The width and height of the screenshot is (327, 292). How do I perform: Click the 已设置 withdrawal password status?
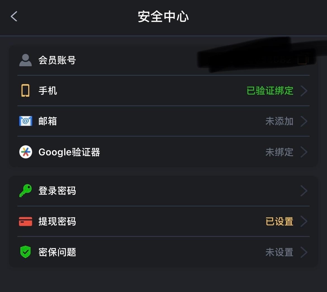click(x=279, y=222)
